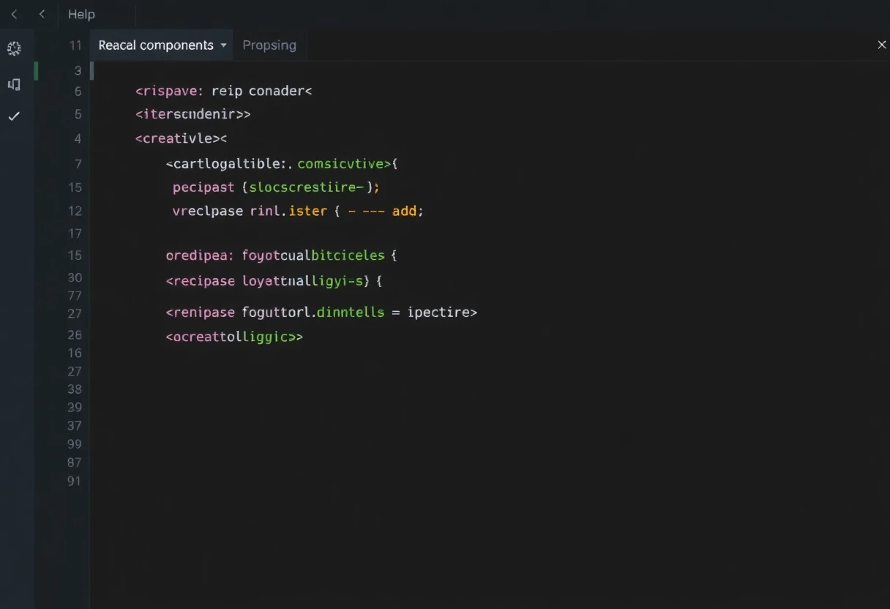The height and width of the screenshot is (609, 890).
Task: Click line number 91 in the gutter
Action: (75, 481)
